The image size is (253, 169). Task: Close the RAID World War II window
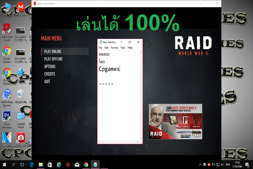click(x=217, y=3)
